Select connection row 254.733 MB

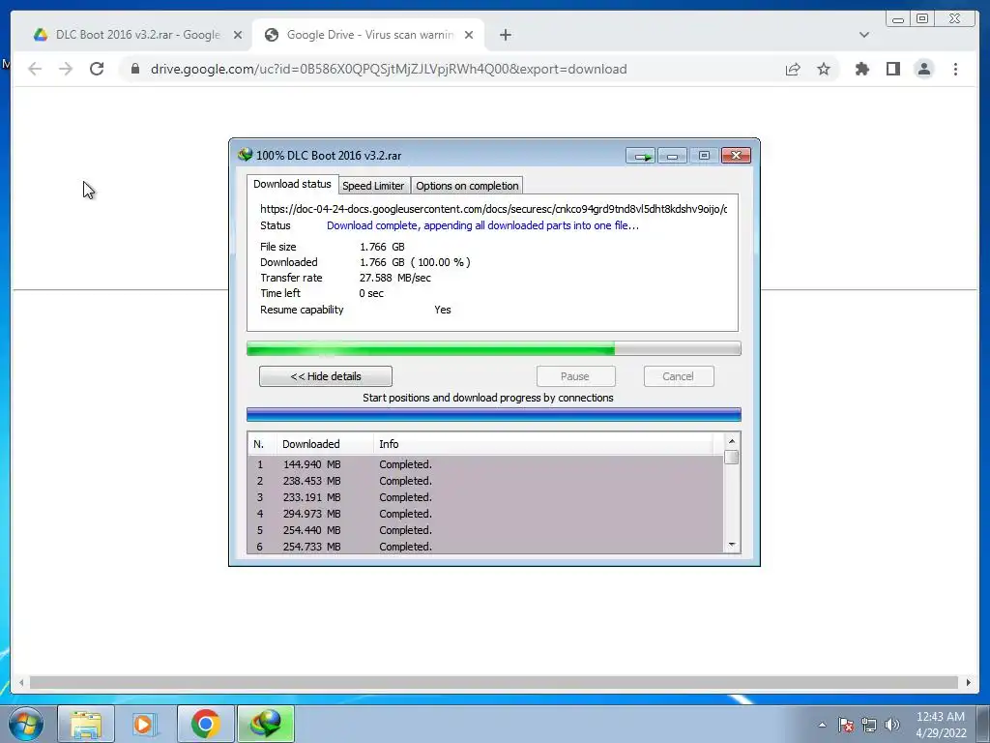click(485, 546)
